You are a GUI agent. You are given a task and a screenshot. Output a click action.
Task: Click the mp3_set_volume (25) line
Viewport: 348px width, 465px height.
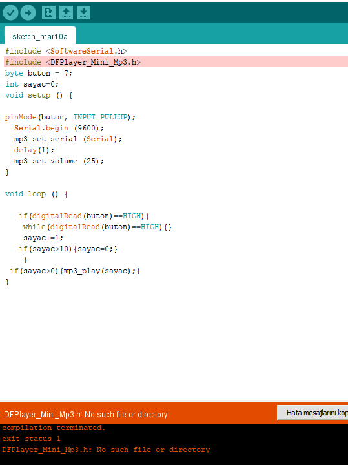pyautogui.click(x=59, y=161)
